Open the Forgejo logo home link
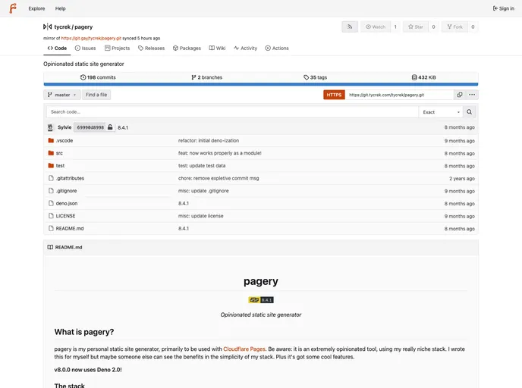 coord(13,8)
